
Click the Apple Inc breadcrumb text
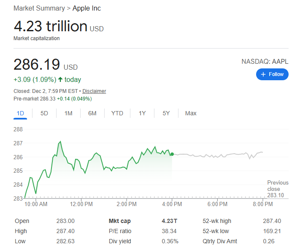(x=86, y=8)
